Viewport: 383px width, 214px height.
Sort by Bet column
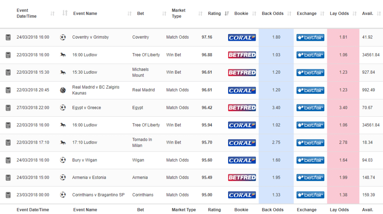164,13
